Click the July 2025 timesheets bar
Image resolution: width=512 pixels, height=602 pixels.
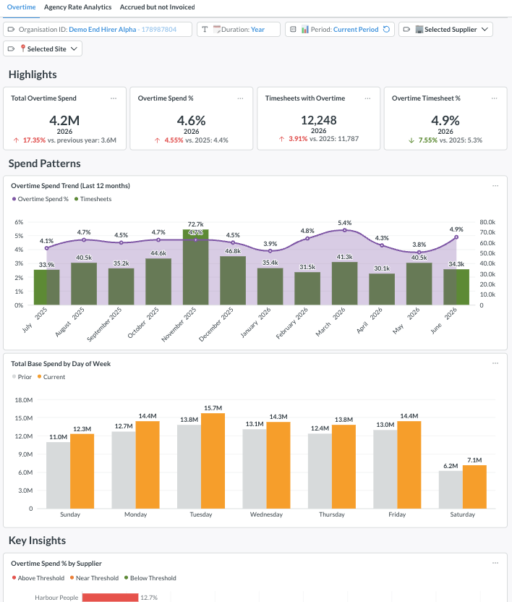[x=47, y=287]
